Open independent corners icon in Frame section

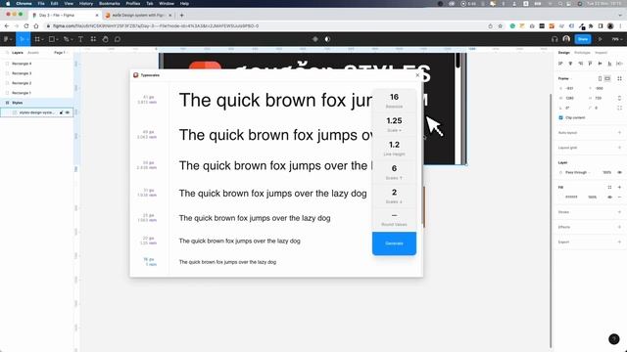[620, 108]
